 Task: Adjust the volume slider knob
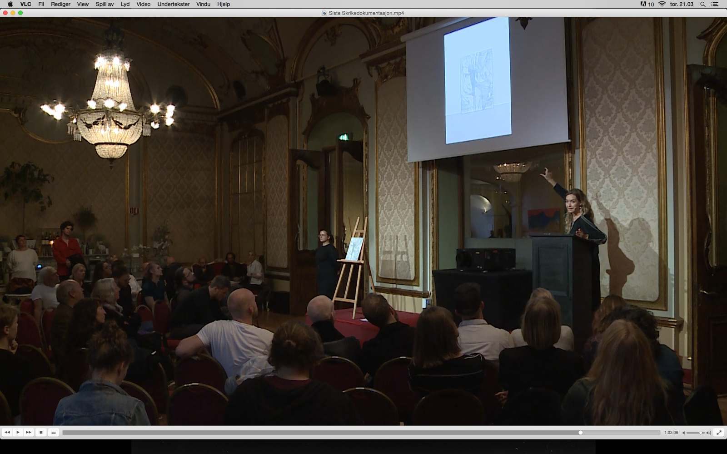point(701,433)
